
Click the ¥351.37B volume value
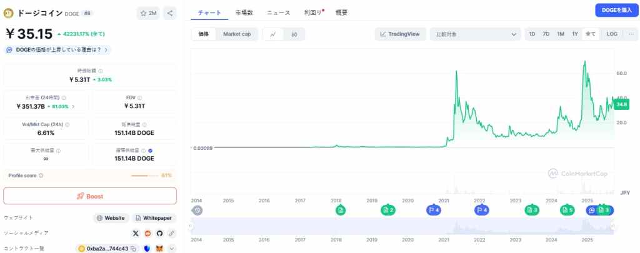[x=31, y=106]
